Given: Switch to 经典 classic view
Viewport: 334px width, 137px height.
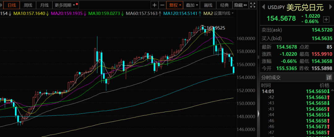Looking at the screenshot, I should pyautogui.click(x=224, y=5).
